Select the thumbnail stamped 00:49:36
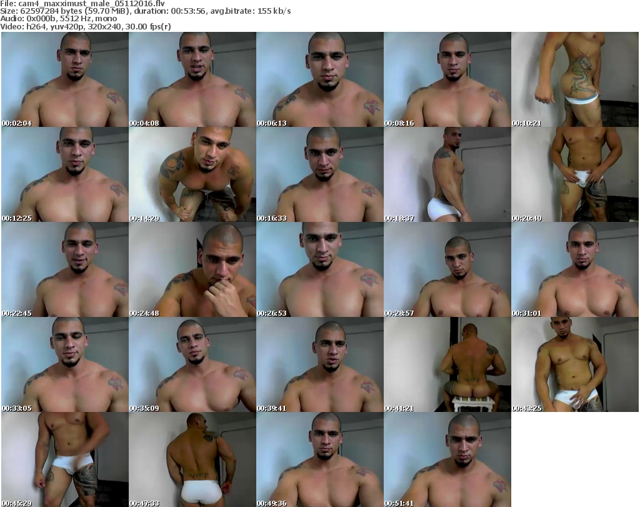The height and width of the screenshot is (507, 640). coord(320,459)
